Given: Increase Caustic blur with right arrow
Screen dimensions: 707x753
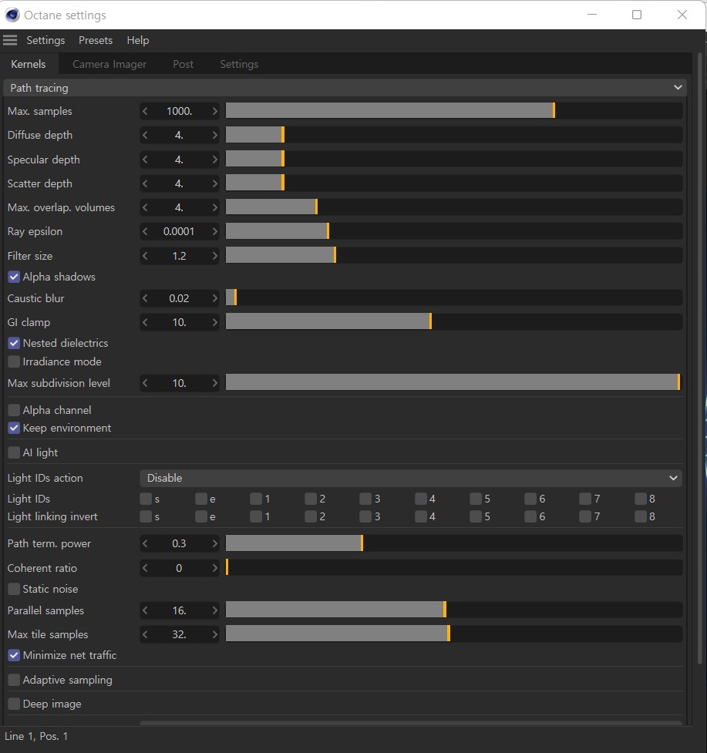Looking at the screenshot, I should point(214,298).
